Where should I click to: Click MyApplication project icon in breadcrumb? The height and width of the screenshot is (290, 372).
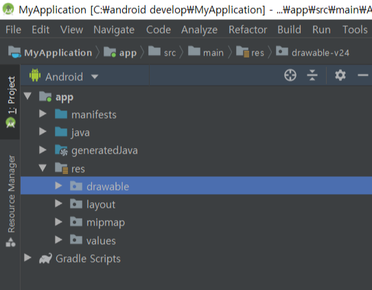point(14,51)
